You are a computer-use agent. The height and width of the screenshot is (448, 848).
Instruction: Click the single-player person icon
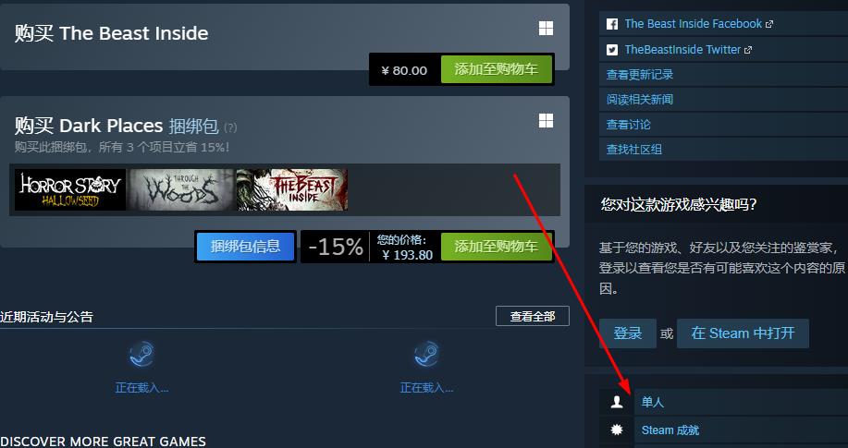(x=617, y=402)
